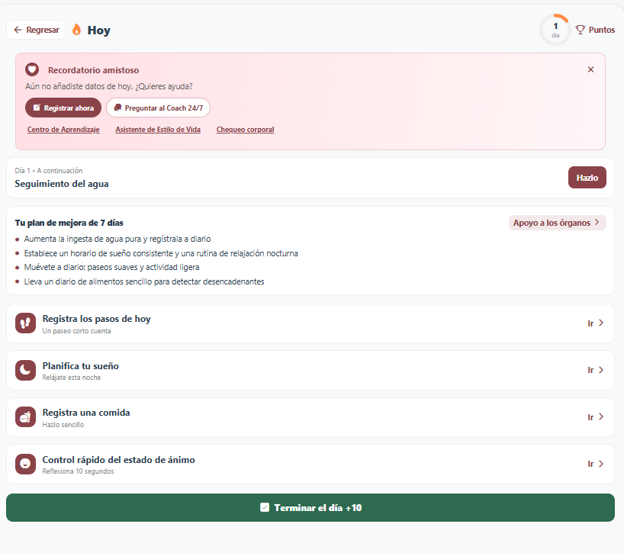Click the heart icon in the friendly reminder

[31, 69]
